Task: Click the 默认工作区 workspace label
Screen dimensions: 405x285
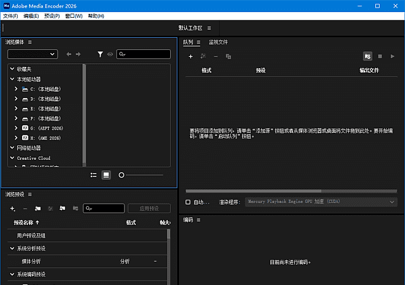Action: tap(190, 28)
